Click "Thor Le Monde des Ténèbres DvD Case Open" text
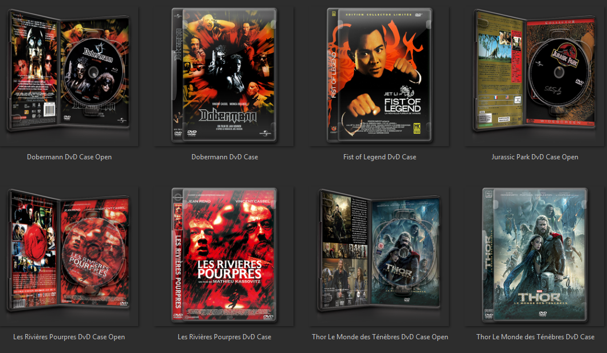Screen dimensions: 607x353 click(x=380, y=337)
